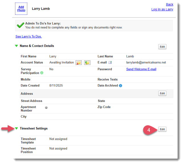Collapse the Timesheet Settings section
The image size is (183, 164).
point(16,128)
